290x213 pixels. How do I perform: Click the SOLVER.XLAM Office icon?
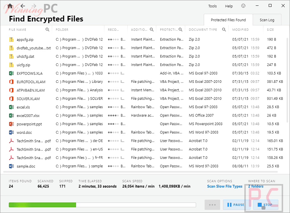pyautogui.click(x=11, y=99)
